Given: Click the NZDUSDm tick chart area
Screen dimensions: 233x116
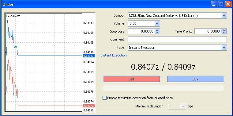Looking at the screenshot, I should 43,63.
